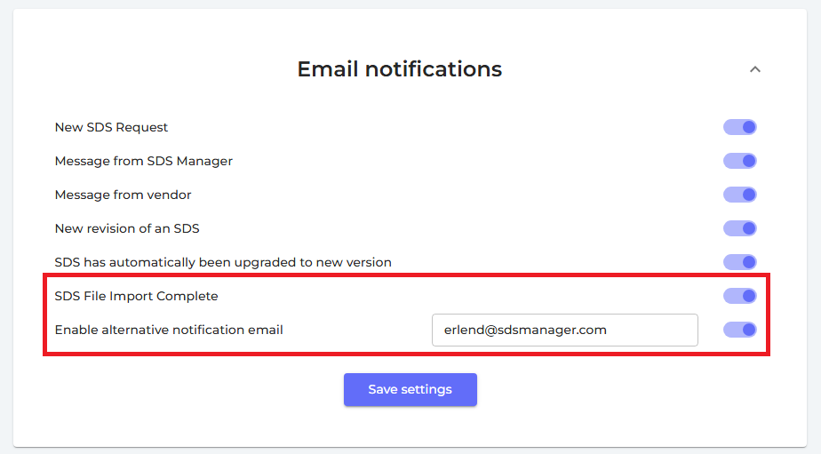Click the New SDS Request label

111,127
